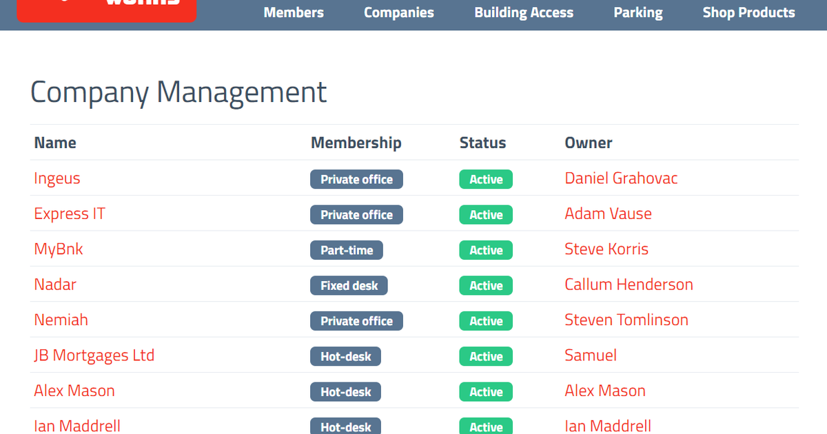
Task: Open JB Mortgages Ltd company
Action: pos(94,355)
